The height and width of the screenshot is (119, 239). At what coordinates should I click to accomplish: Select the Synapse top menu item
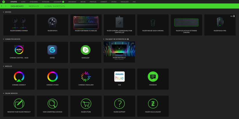pyautogui.click(x=14, y=2)
